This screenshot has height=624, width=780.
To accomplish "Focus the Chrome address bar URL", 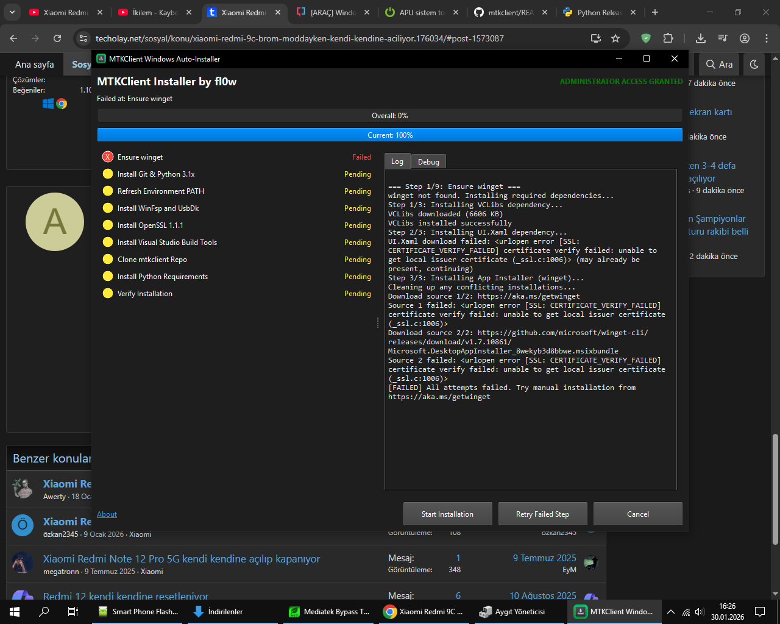I will point(300,38).
